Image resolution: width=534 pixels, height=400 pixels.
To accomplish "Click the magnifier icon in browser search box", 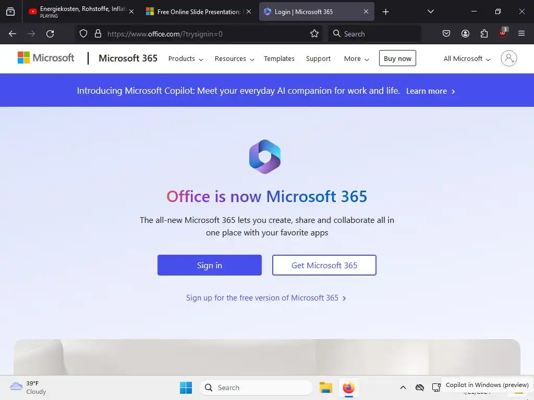I will (337, 33).
